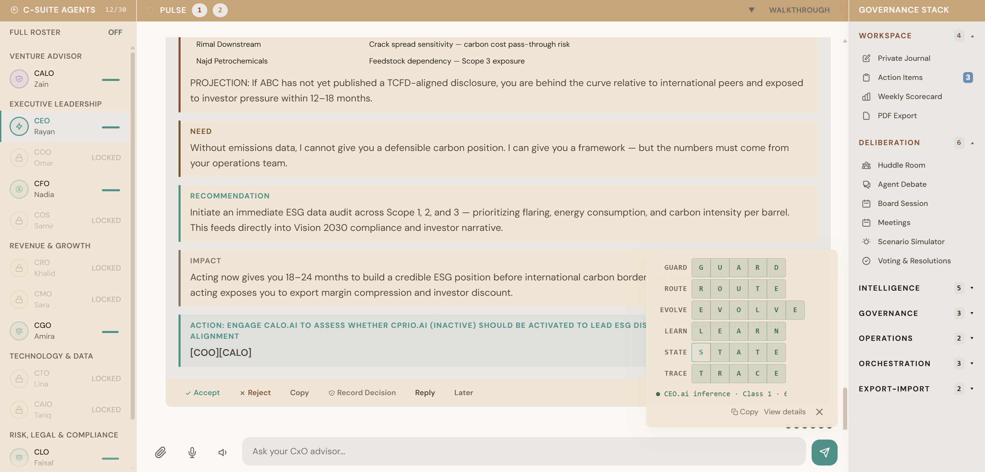The image size is (985, 472).
Task: Click the speaker audio icon
Action: (223, 452)
